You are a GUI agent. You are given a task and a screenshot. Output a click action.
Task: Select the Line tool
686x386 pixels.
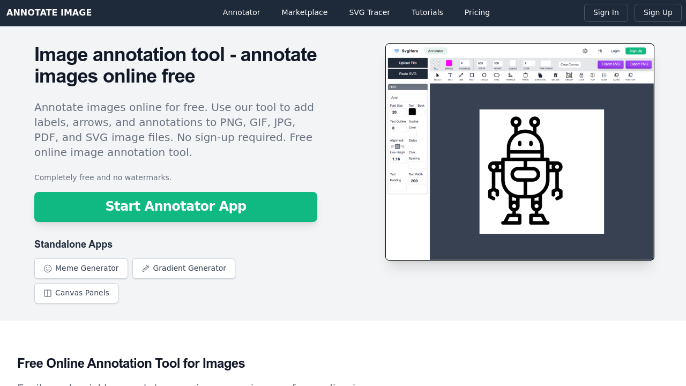pos(460,75)
